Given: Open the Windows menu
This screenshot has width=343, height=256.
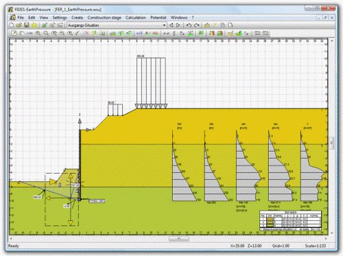Looking at the screenshot, I should pos(179,17).
